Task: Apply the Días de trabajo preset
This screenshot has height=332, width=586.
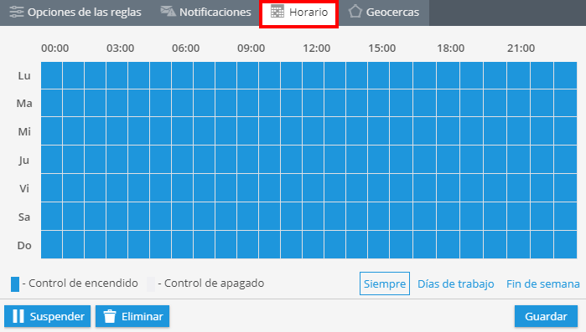Action: click(x=455, y=284)
